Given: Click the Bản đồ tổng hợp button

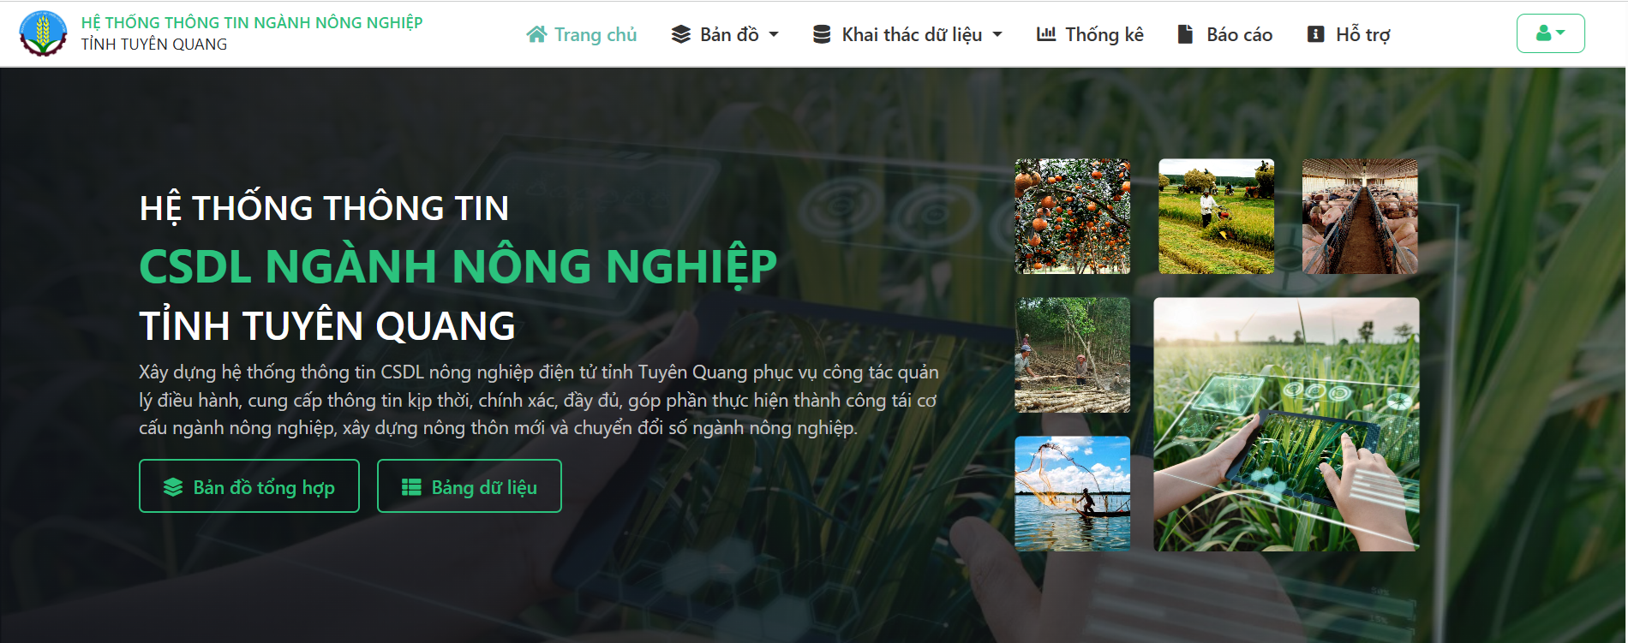Looking at the screenshot, I should pyautogui.click(x=249, y=486).
